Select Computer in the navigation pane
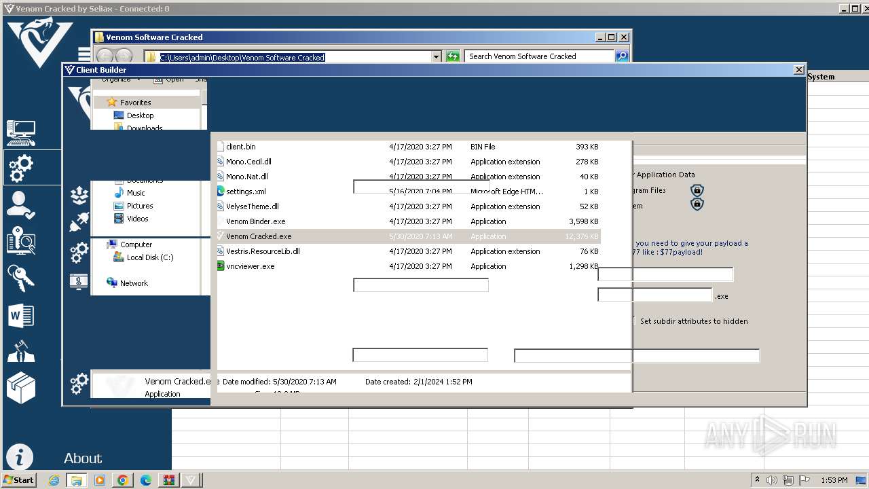The image size is (869, 489). tap(136, 244)
